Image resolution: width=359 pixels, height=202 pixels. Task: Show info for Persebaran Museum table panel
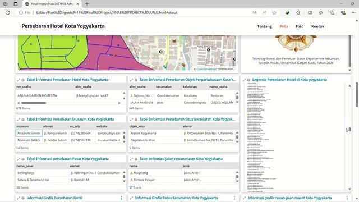point(23,120)
